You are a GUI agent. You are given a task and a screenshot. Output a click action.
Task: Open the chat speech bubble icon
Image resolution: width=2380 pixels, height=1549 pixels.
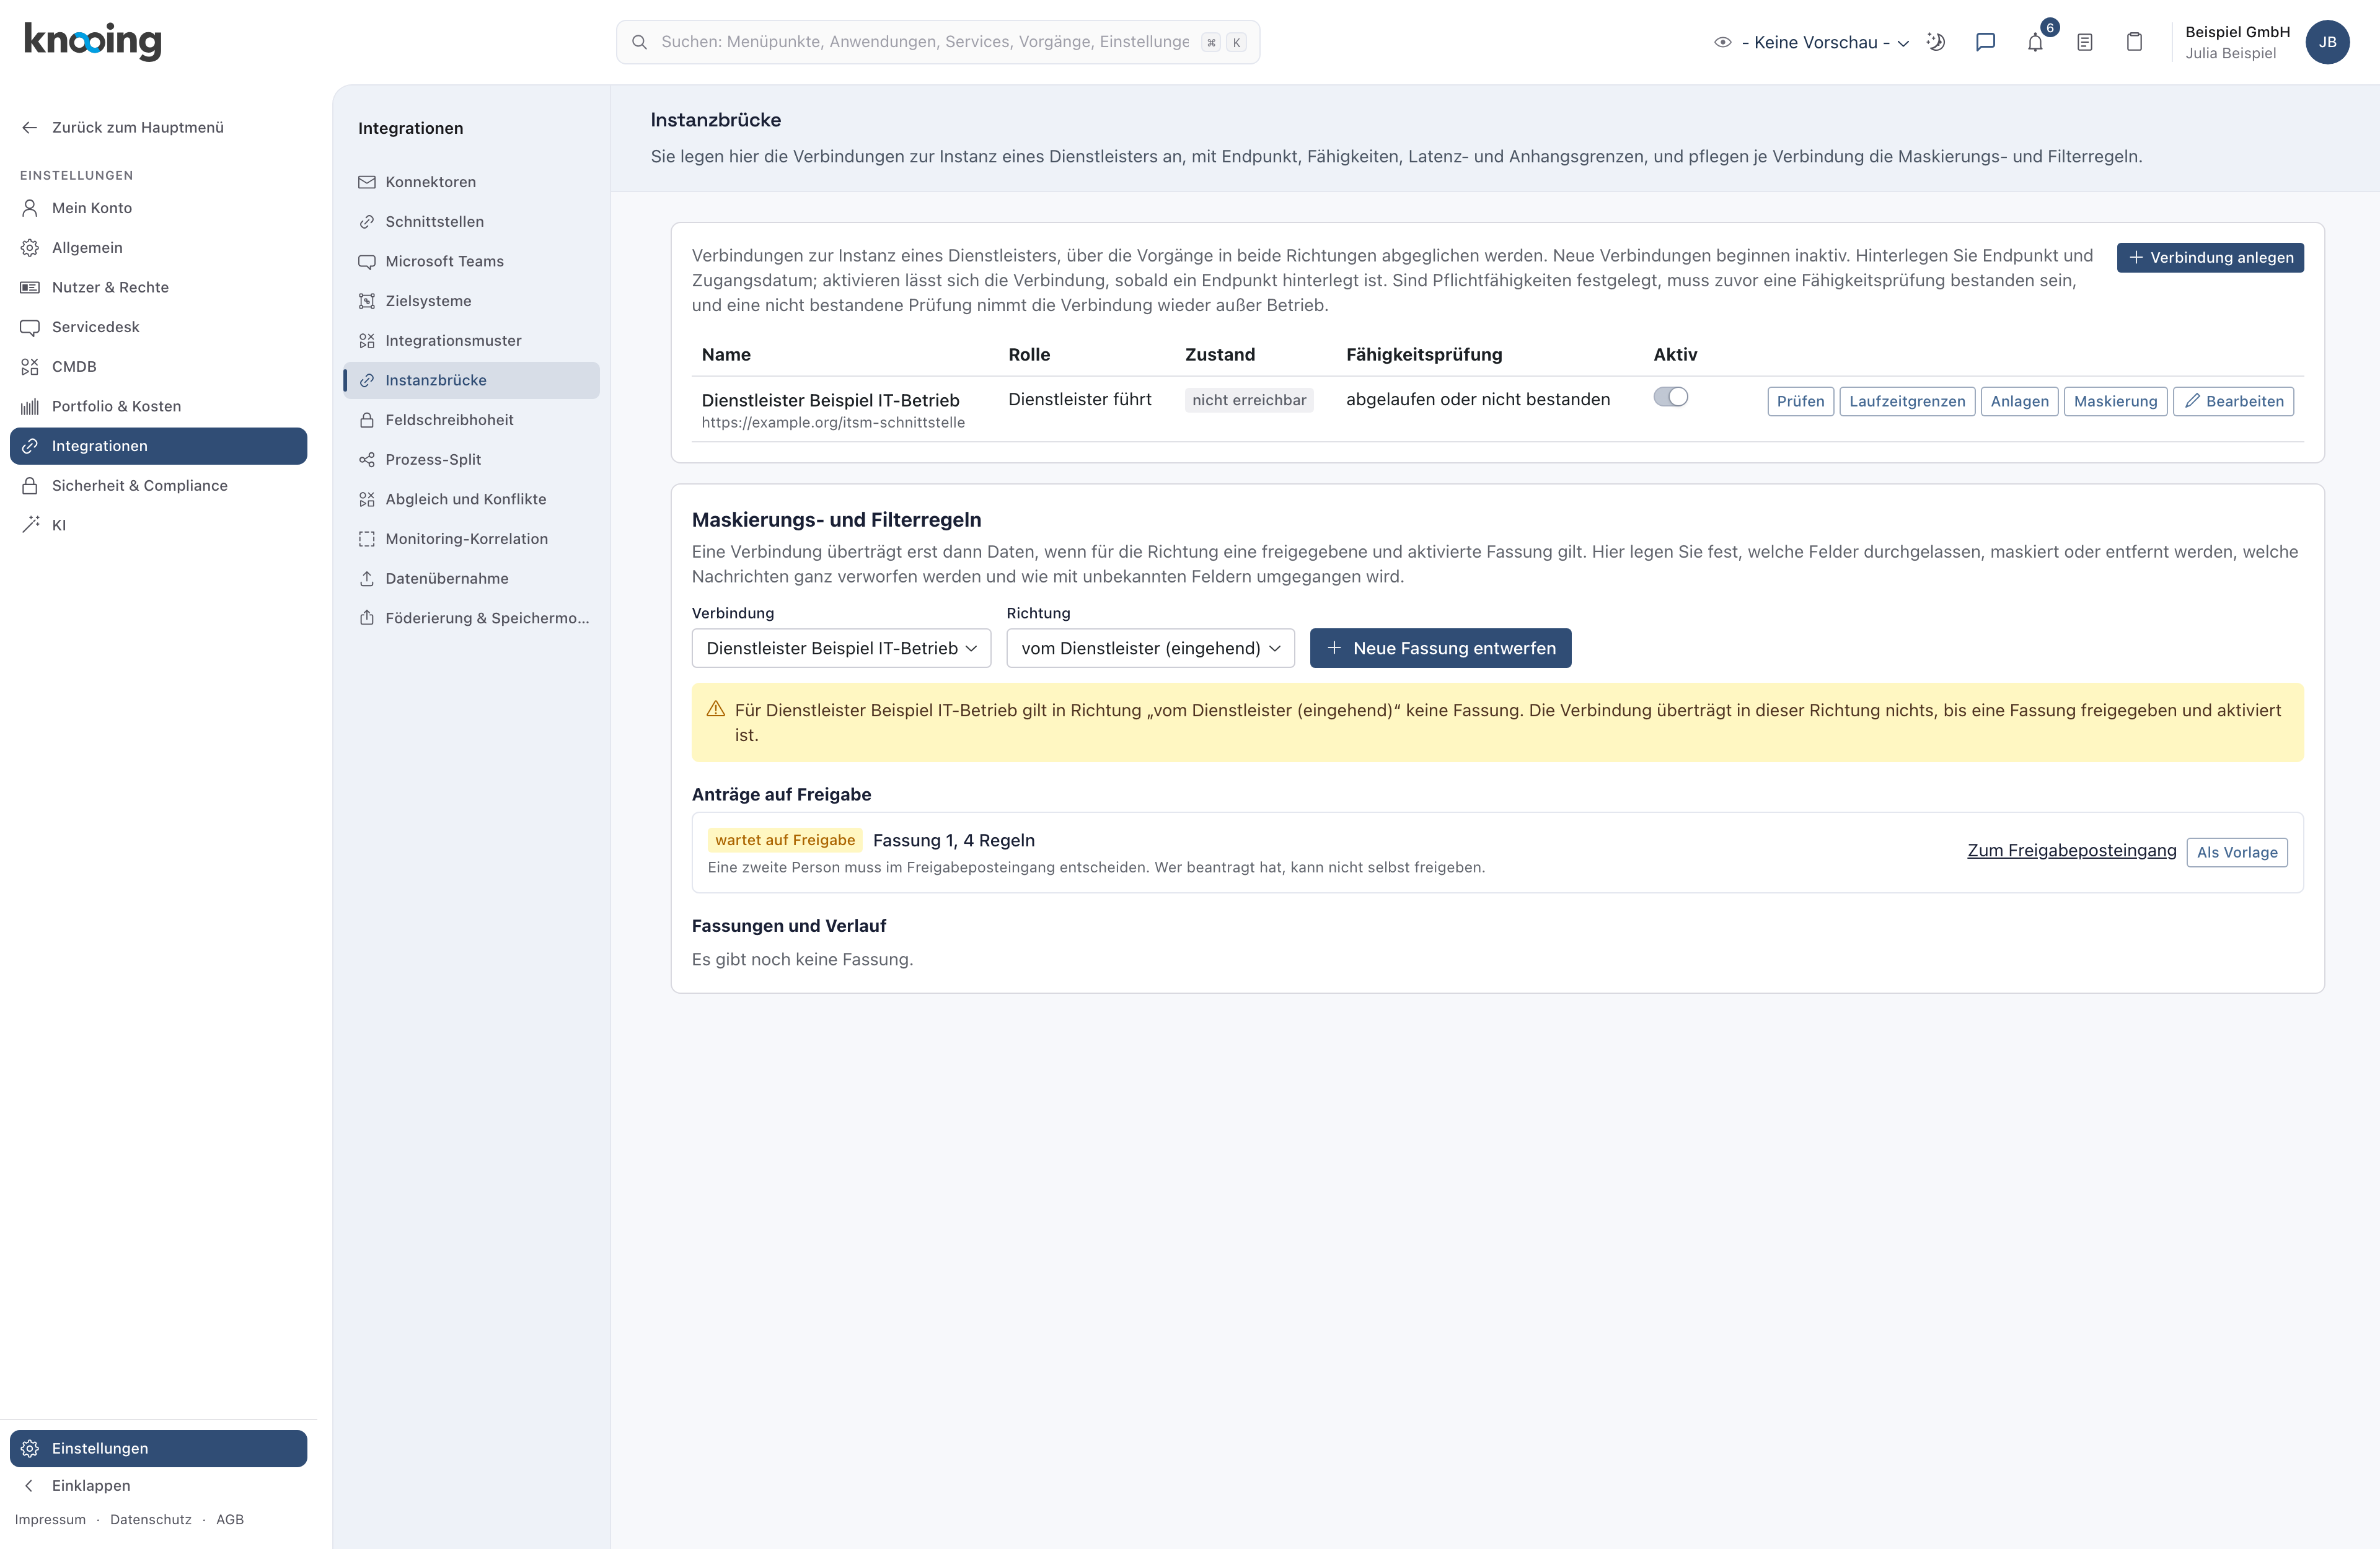pyautogui.click(x=1985, y=42)
